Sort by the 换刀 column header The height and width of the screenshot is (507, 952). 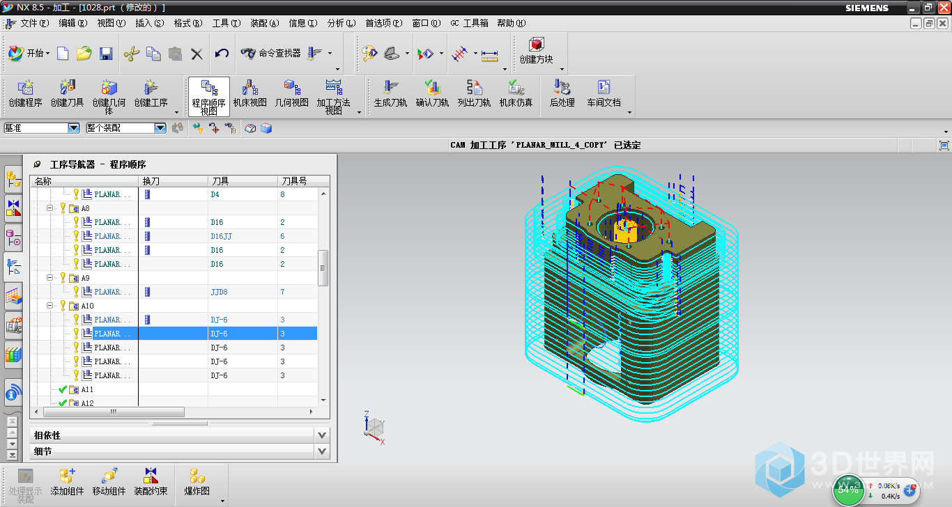click(x=173, y=181)
